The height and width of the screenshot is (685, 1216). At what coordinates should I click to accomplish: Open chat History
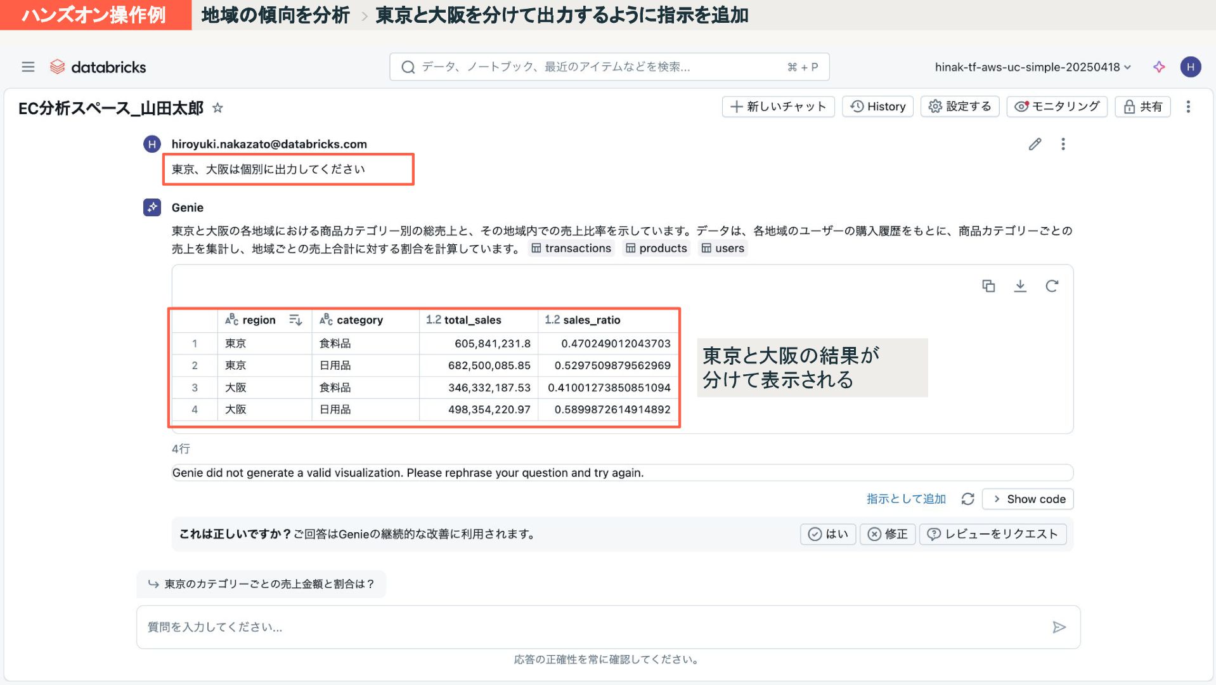point(877,107)
